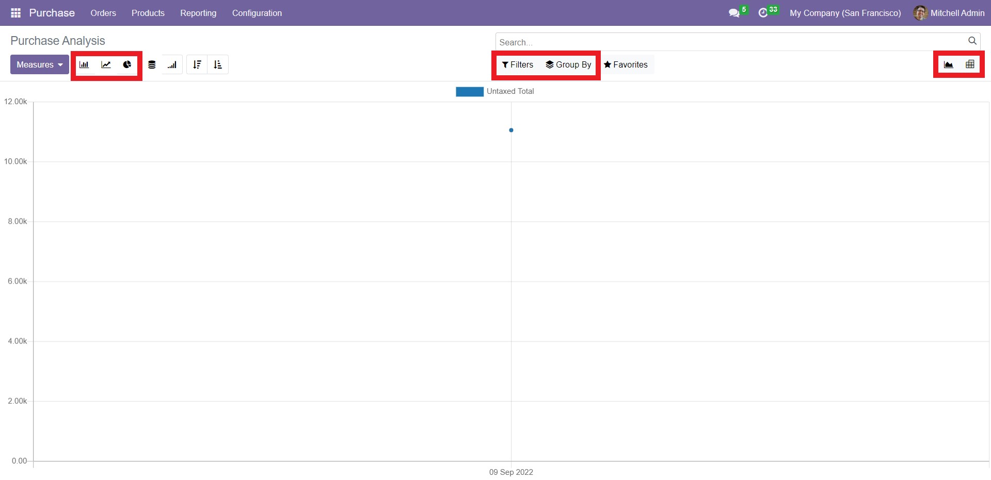Go to the Purchase app home
991x480 pixels.
point(52,13)
